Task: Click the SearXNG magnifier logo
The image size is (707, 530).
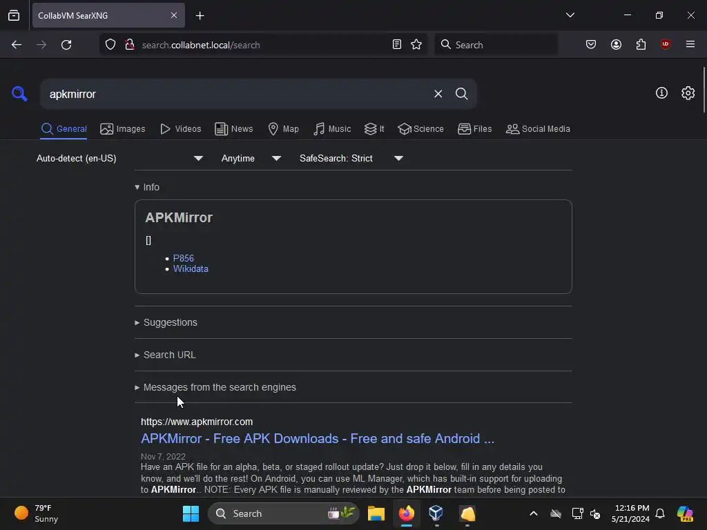Action: 19,94
